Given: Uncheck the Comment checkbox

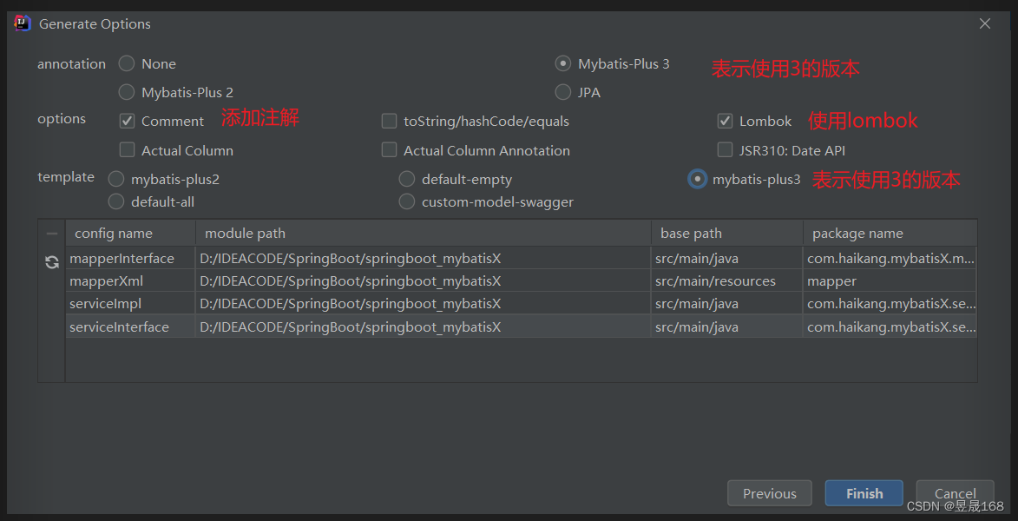Looking at the screenshot, I should pyautogui.click(x=128, y=121).
